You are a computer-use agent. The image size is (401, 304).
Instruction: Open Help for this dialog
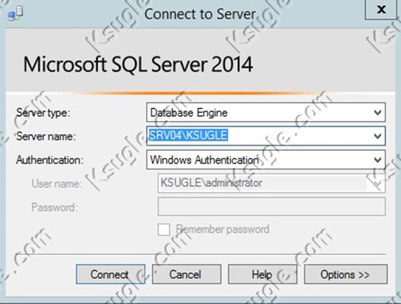[x=262, y=274]
